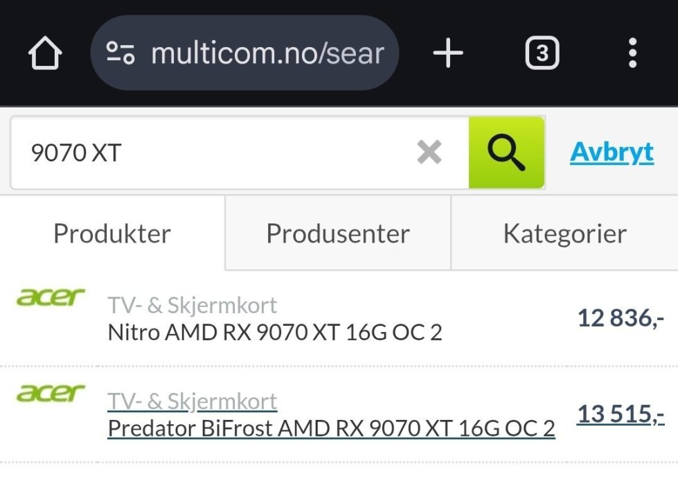The image size is (678, 499).
Task: Tap the Acer logo beside the Nitro card
Action: [51, 297]
